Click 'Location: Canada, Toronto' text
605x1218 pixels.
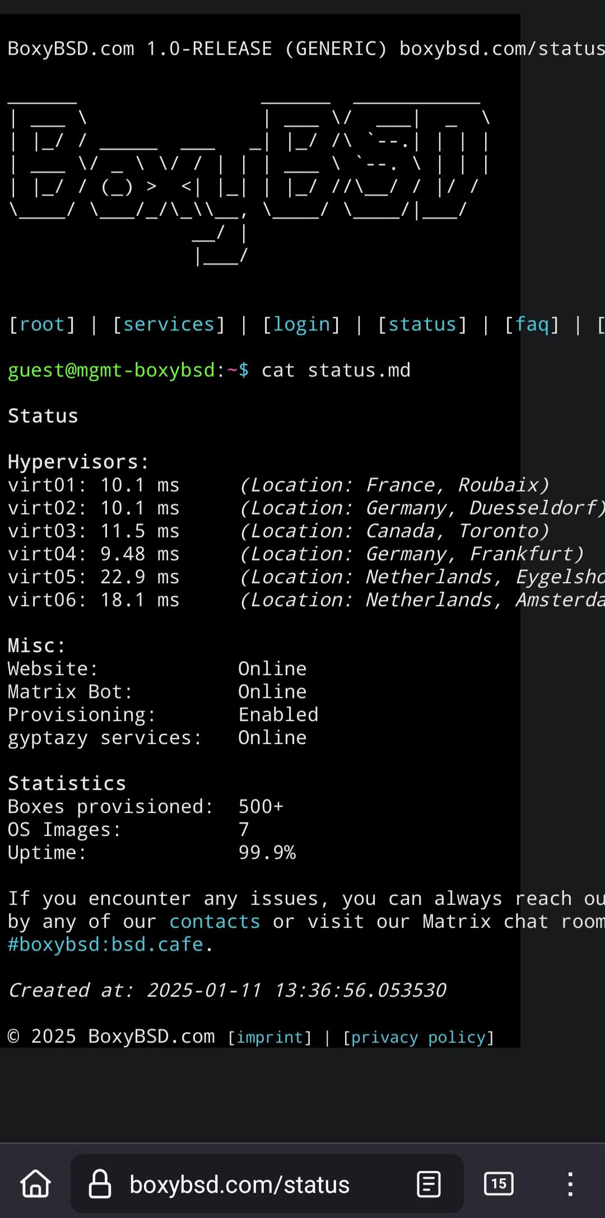tap(395, 531)
